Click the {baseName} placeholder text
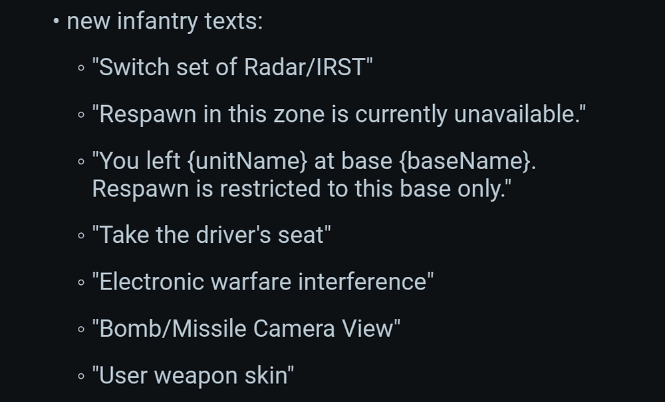 (465, 161)
